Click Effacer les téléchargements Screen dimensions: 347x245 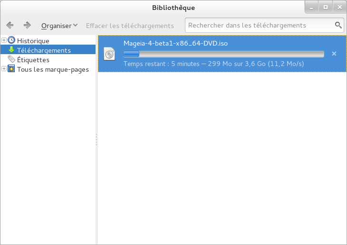tap(130, 26)
